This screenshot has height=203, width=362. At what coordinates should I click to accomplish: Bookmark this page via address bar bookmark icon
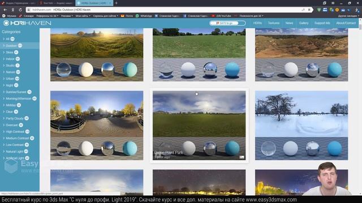coord(309,10)
